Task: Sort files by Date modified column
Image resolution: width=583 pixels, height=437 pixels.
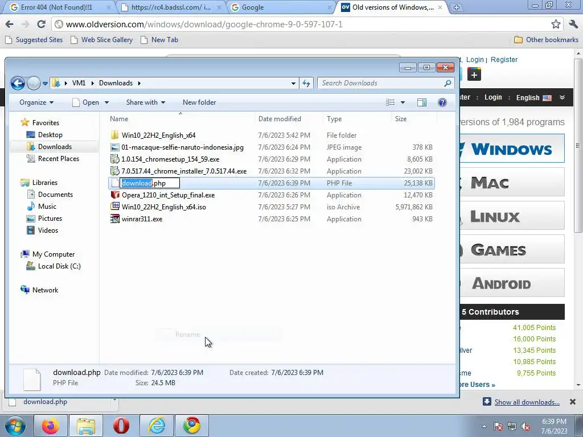Action: 280,119
